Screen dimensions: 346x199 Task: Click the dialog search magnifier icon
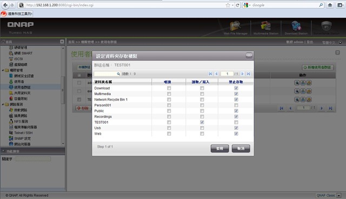coord(118,74)
